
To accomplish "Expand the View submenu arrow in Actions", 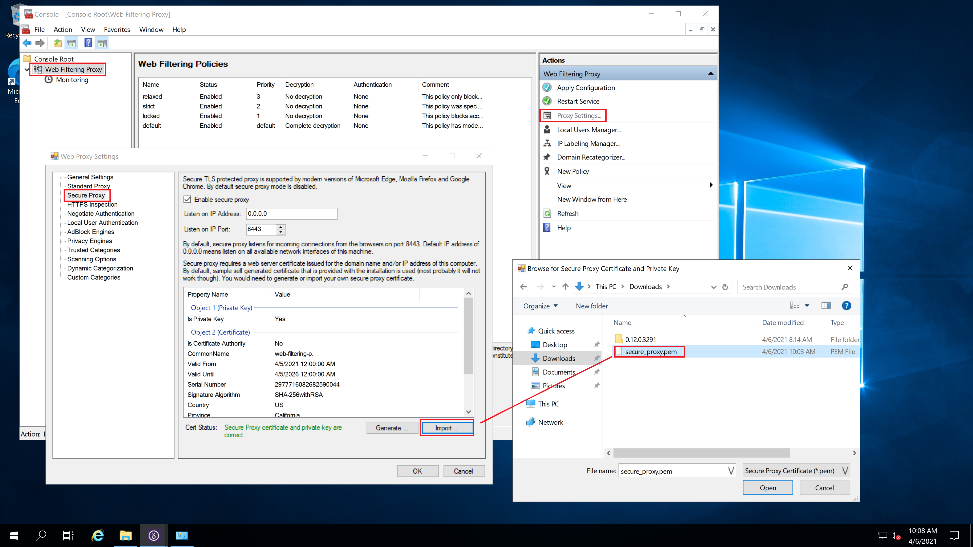I will [x=711, y=185].
